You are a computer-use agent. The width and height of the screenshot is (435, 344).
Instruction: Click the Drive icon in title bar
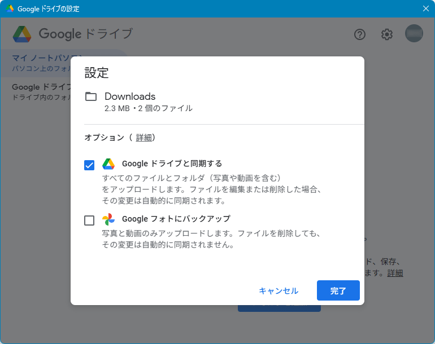(x=10, y=8)
